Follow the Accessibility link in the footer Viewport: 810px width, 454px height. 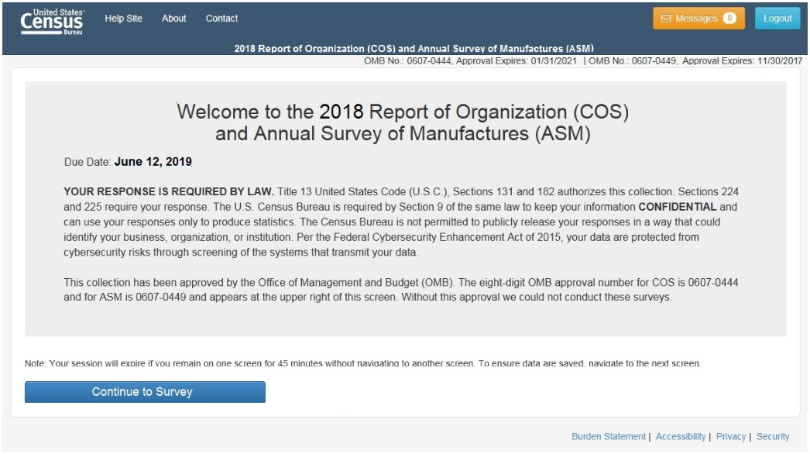click(x=680, y=437)
